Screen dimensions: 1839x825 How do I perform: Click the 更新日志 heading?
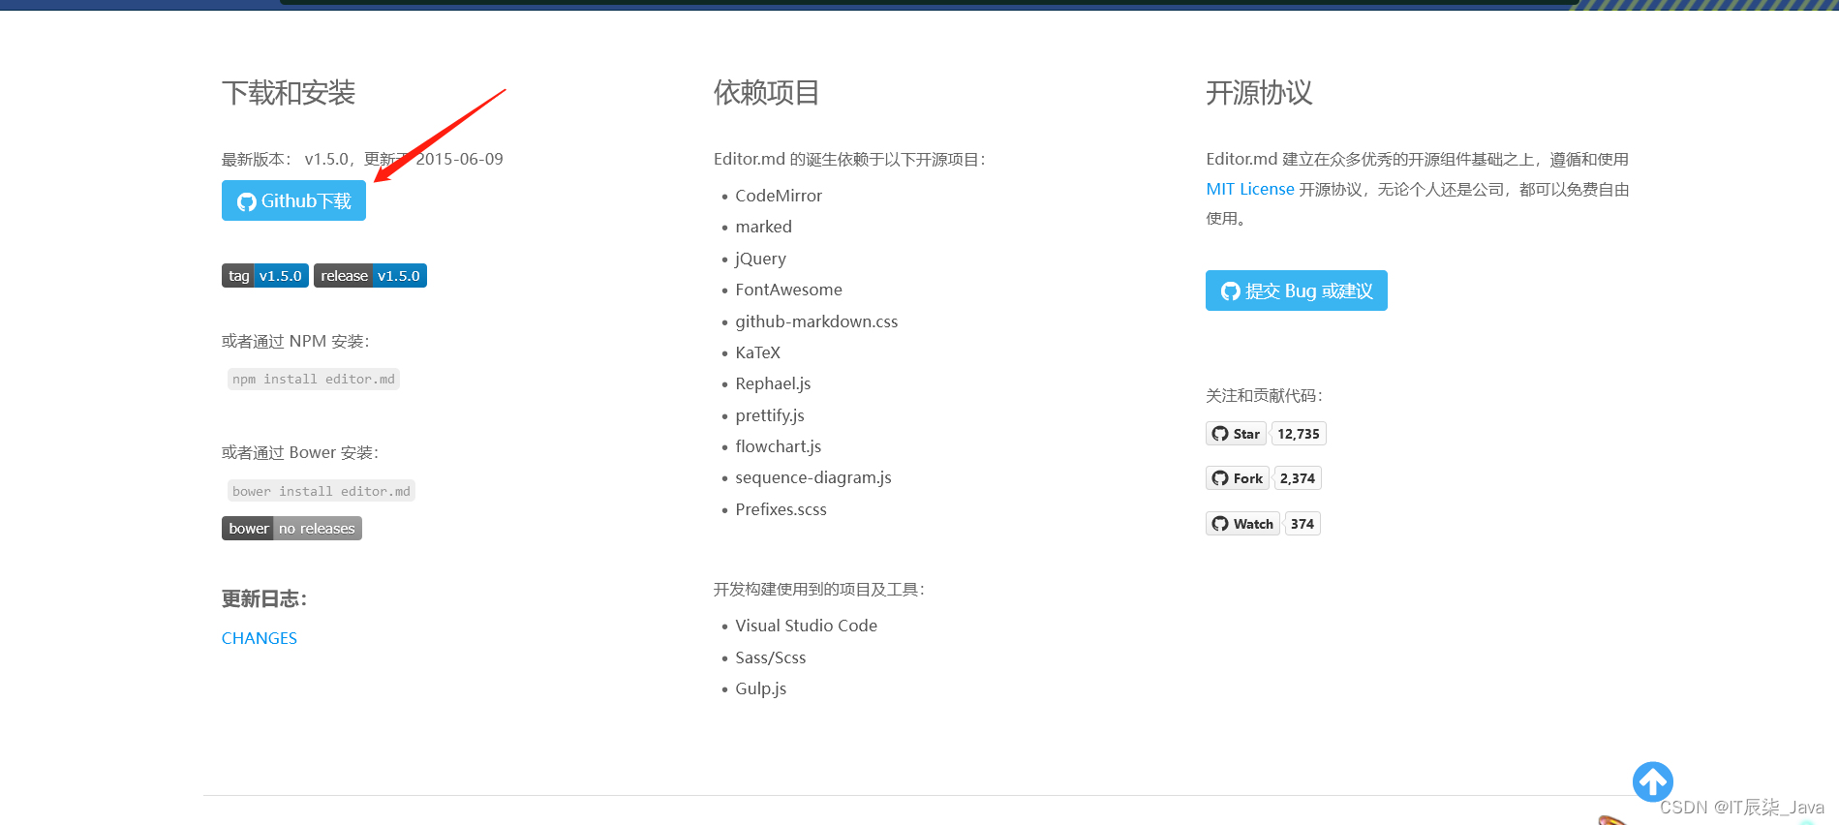pyautogui.click(x=264, y=599)
